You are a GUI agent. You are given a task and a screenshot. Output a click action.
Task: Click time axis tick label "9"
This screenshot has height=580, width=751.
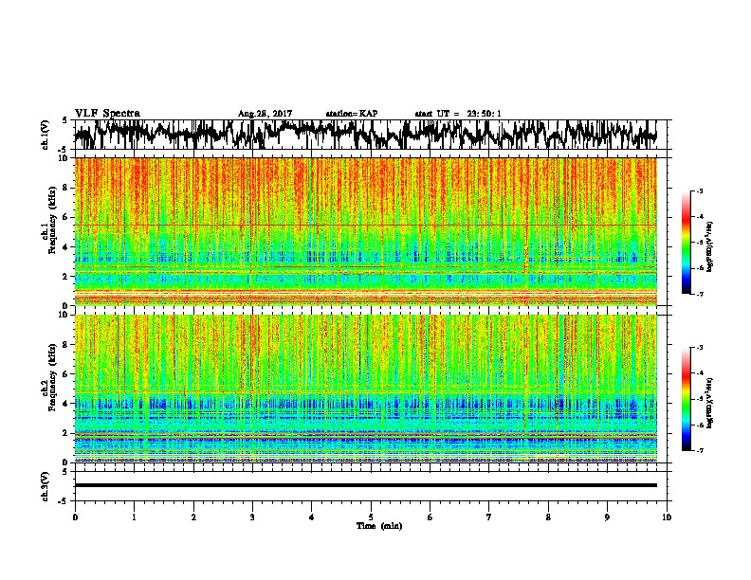(x=607, y=517)
